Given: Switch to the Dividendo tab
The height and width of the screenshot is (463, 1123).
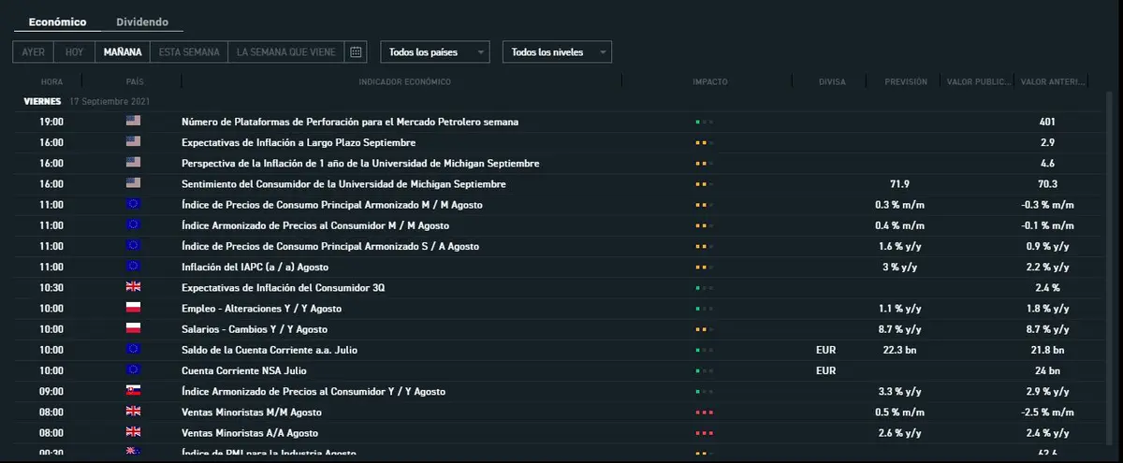Looking at the screenshot, I should tap(142, 22).
